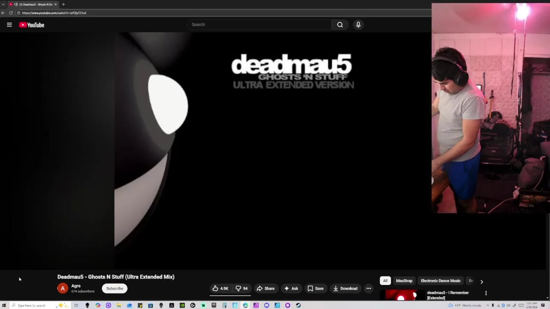Screen dimensions: 550x309
Task: Share the Ghosts N Stuff video
Action: pyautogui.click(x=266, y=288)
